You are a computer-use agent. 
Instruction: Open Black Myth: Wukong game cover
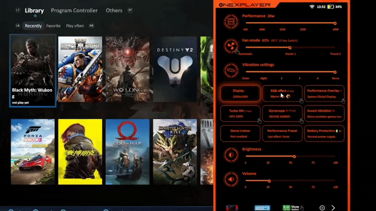point(33,70)
